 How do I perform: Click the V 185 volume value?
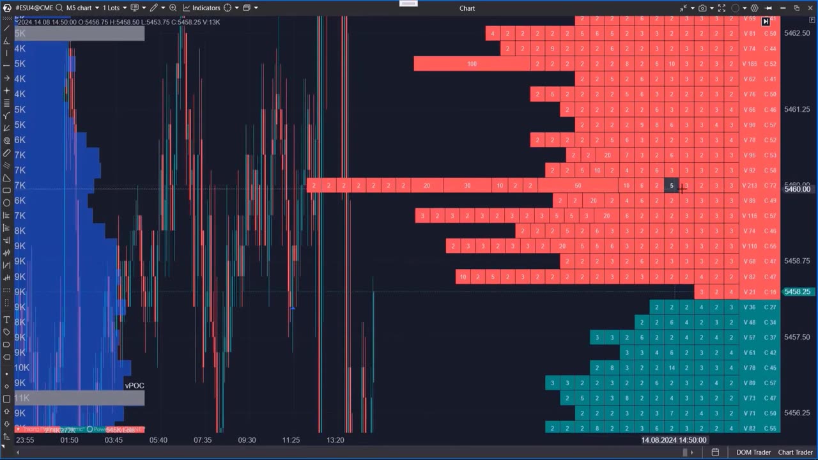pos(749,64)
